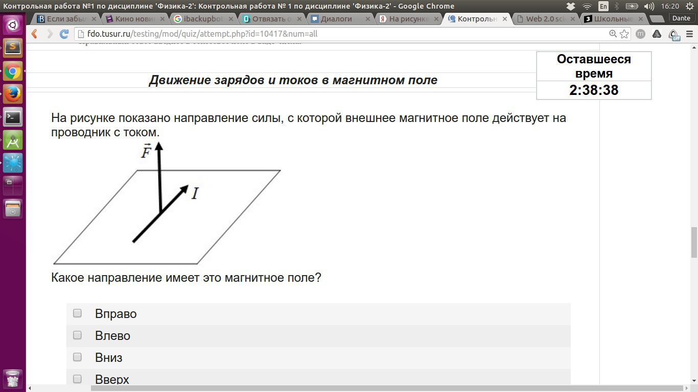Open Terminal from the launcher

click(x=13, y=117)
